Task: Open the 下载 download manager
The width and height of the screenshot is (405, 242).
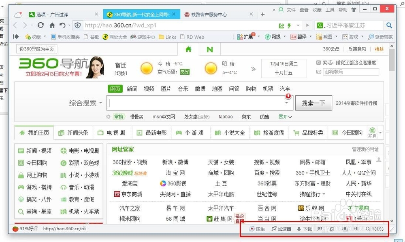Action: coord(304,229)
